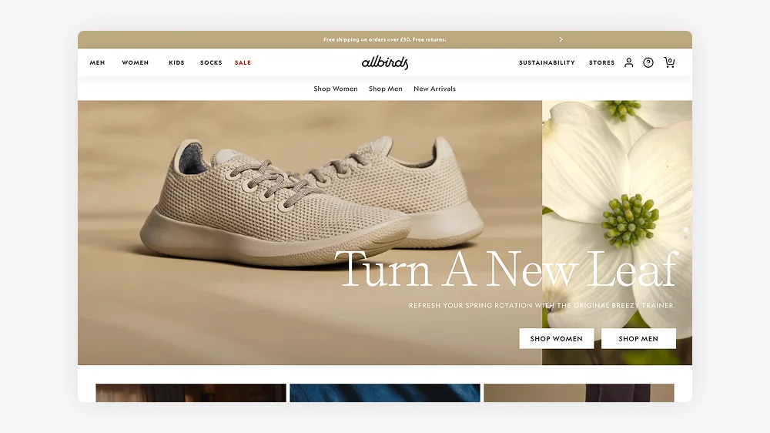Open the Sale section
Viewport: 770px width, 433px height.
point(243,62)
